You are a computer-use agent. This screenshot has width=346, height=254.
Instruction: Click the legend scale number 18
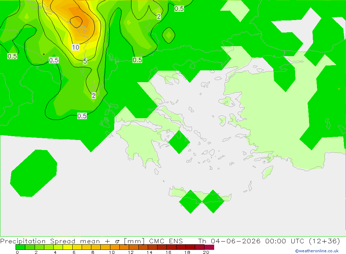click(187, 252)
